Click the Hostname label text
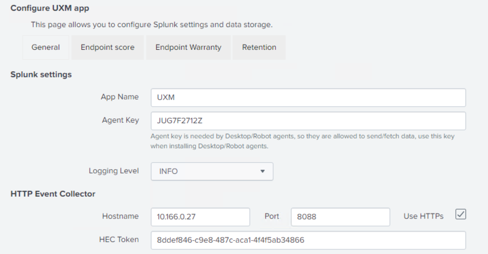 pyautogui.click(x=120, y=216)
